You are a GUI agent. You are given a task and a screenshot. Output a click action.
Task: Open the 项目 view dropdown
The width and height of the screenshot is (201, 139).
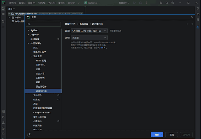(12, 9)
